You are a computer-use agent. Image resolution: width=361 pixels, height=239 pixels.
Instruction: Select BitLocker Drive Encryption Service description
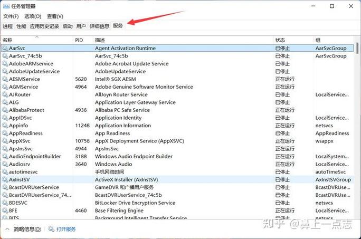click(x=135, y=203)
